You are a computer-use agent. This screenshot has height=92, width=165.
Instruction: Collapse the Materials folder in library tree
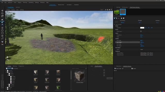pyautogui.click(x=6, y=72)
